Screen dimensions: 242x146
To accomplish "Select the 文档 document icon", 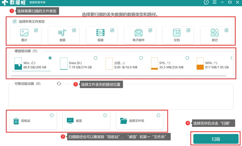I will [x=177, y=33].
